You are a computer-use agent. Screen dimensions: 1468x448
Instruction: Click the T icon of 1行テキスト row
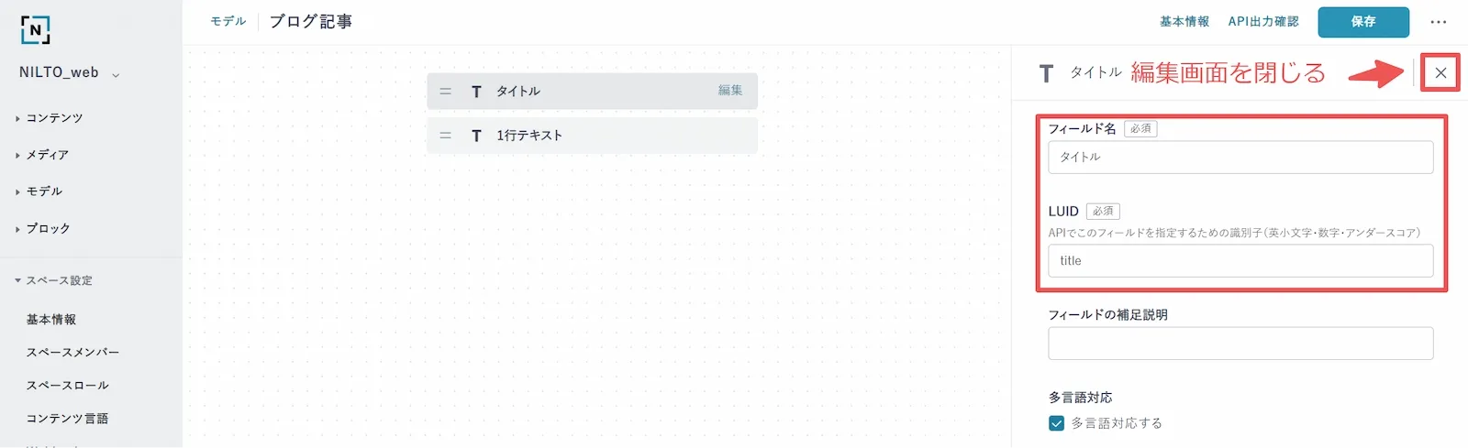pos(476,136)
